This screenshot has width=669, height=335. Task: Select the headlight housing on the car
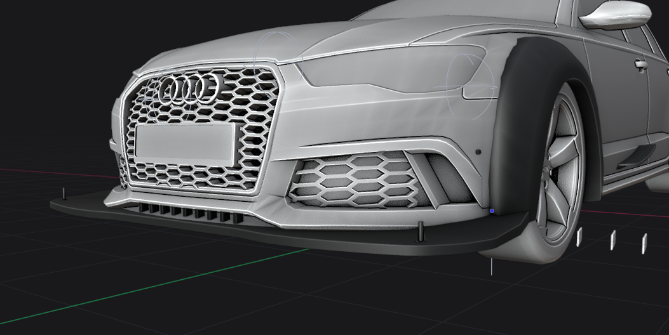tap(391, 67)
